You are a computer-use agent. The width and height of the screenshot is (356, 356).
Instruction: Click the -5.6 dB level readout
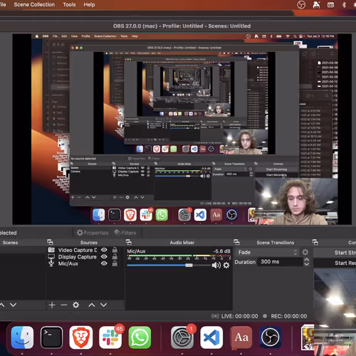point(221,251)
